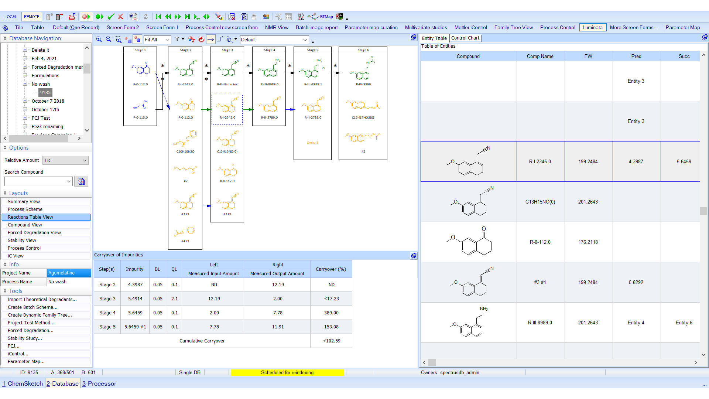Click the play/run green arrow icon

pyautogui.click(x=100, y=17)
